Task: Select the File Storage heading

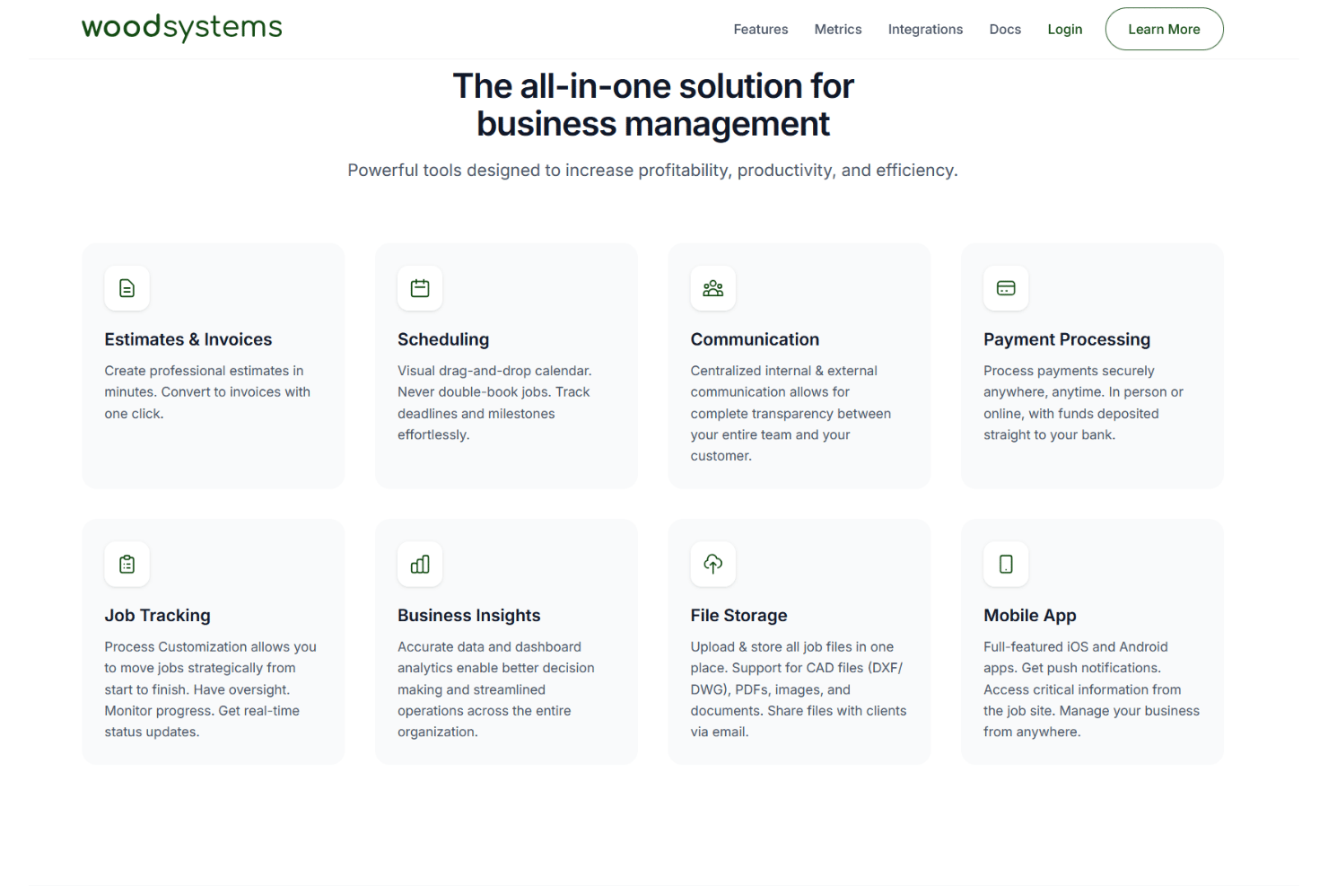Action: (x=738, y=616)
